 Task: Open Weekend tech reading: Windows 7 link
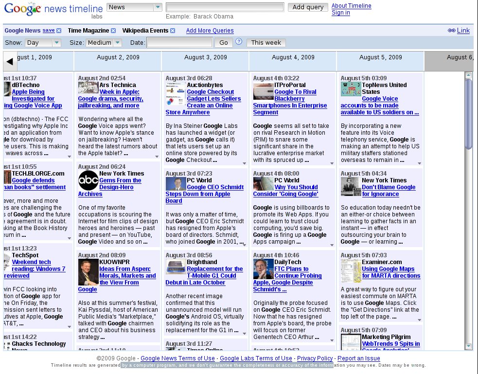pyautogui.click(x=35, y=269)
